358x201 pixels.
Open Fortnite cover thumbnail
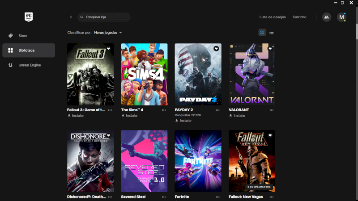(x=198, y=161)
